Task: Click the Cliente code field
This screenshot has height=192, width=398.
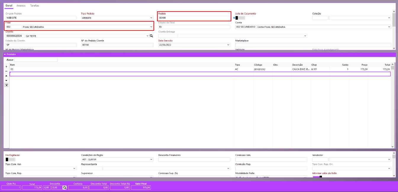Action: (x=15, y=36)
